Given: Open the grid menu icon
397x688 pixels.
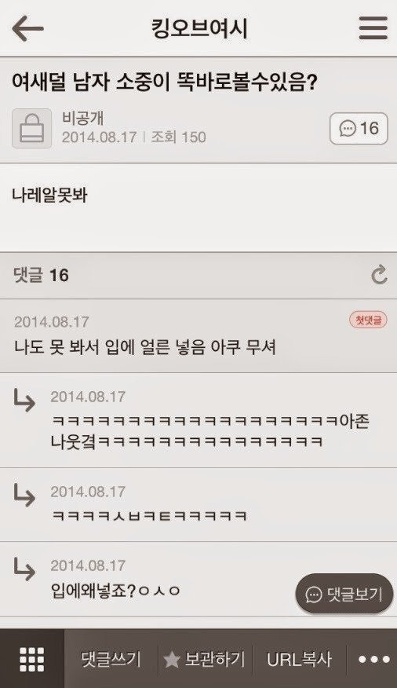Looking at the screenshot, I should click(32, 659).
